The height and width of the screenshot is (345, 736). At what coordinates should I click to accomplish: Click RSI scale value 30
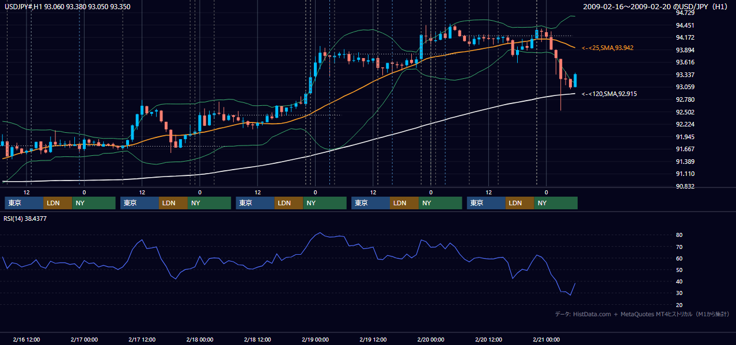click(680, 293)
